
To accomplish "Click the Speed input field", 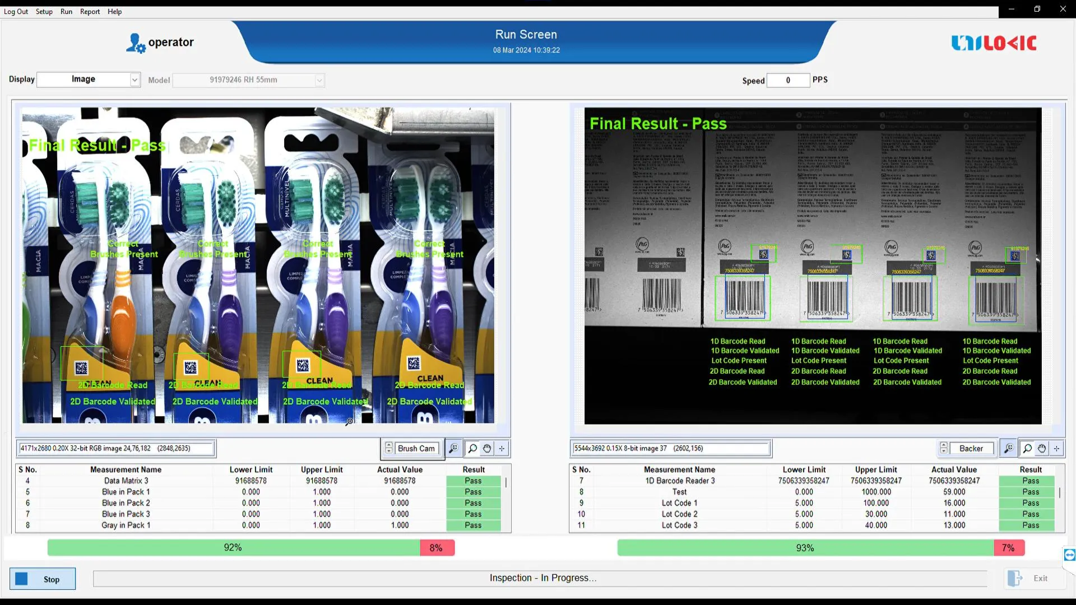I will point(788,80).
